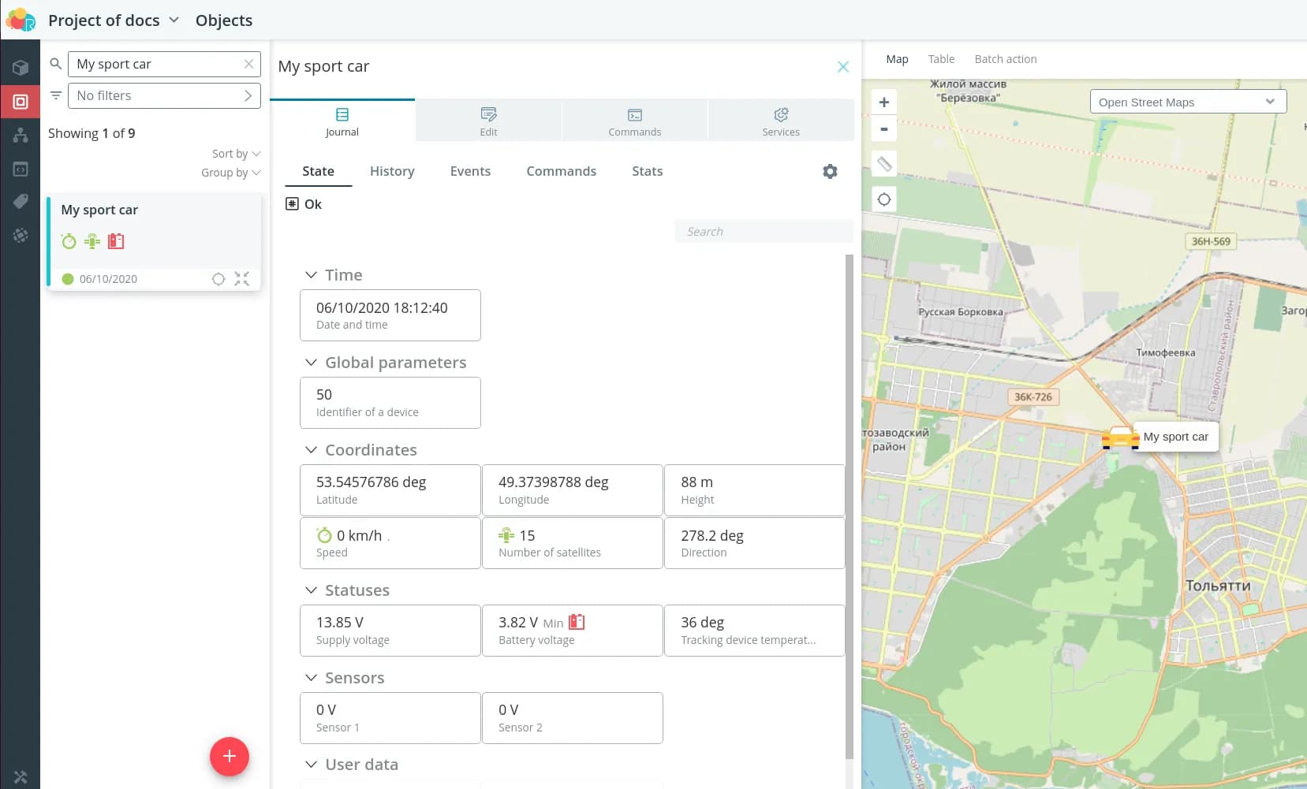Open state settings gear icon
Image resolution: width=1307 pixels, height=789 pixels.
(x=830, y=171)
